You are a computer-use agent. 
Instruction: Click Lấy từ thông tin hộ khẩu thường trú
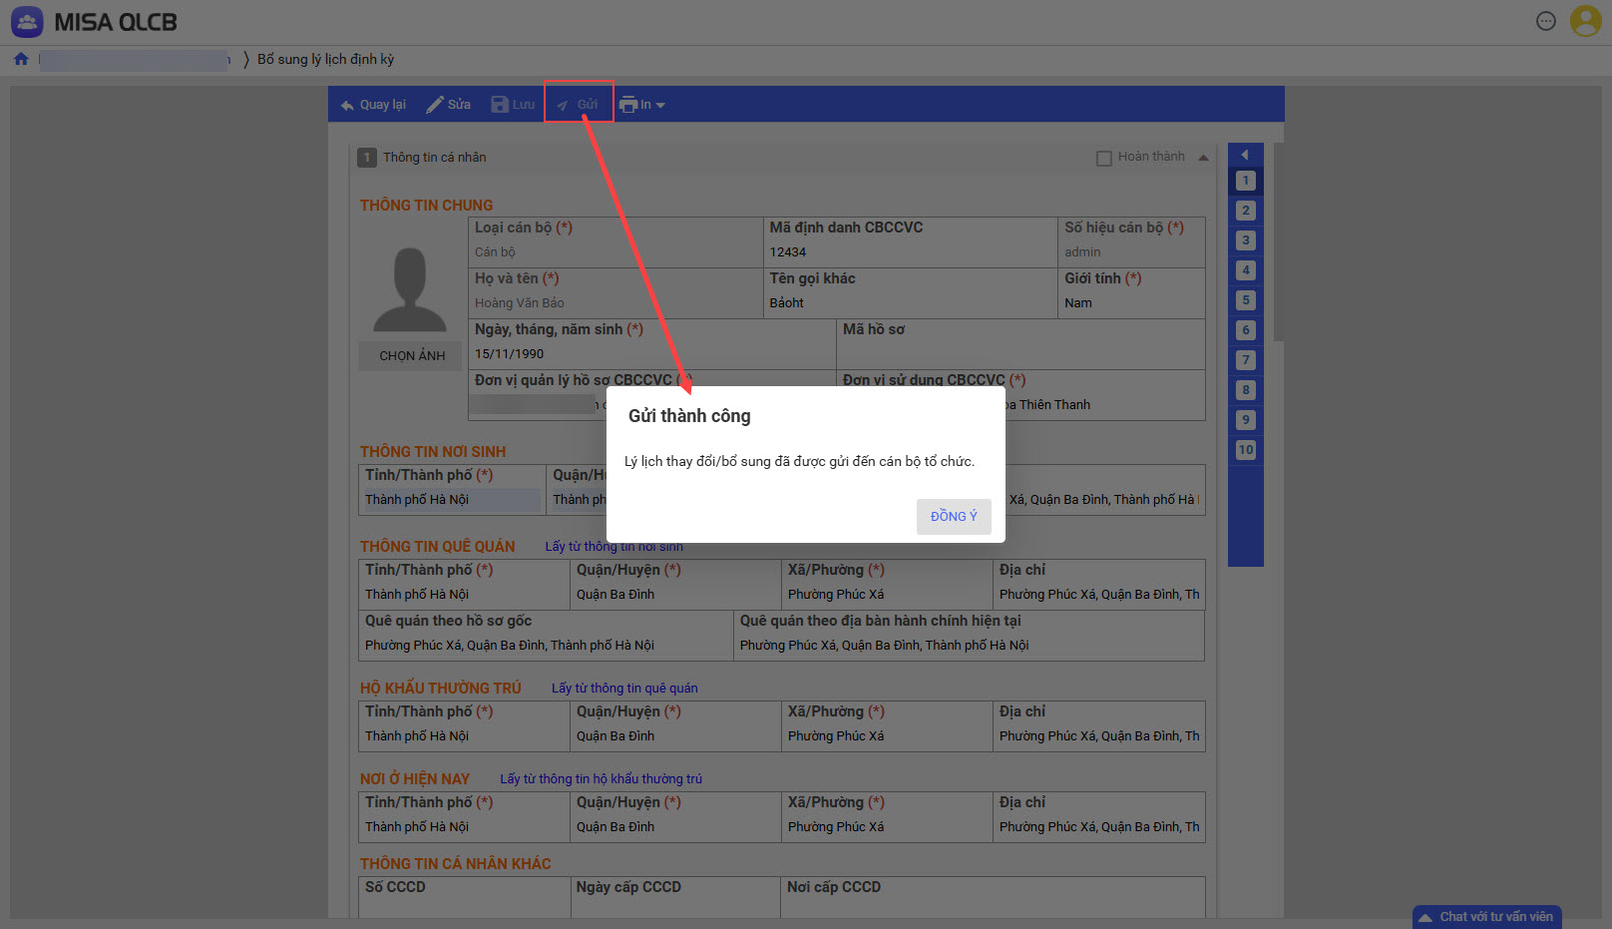tap(601, 779)
